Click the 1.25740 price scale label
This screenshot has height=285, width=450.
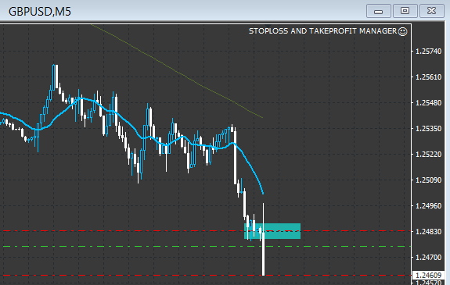428,52
